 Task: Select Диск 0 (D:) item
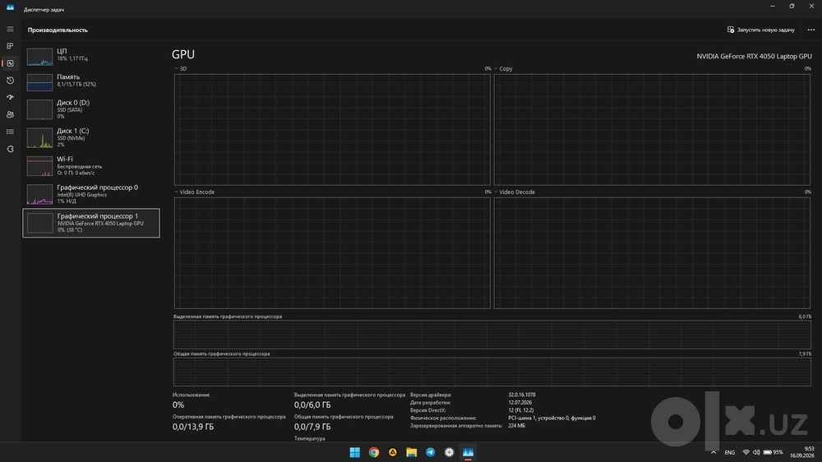pyautogui.click(x=91, y=109)
